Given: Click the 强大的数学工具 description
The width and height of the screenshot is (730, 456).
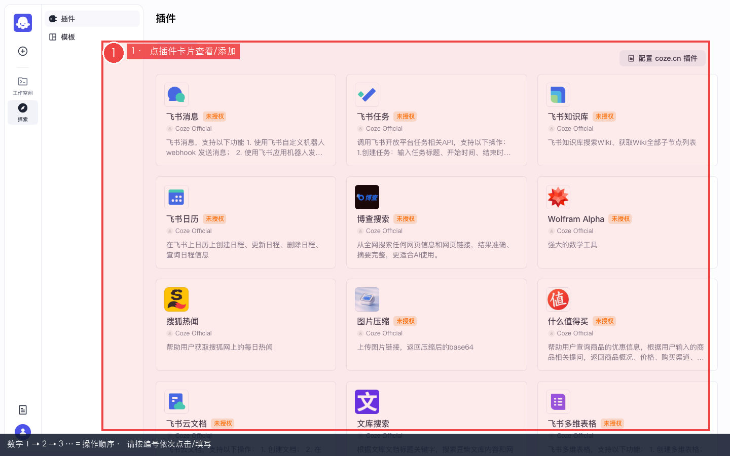Looking at the screenshot, I should 572,245.
